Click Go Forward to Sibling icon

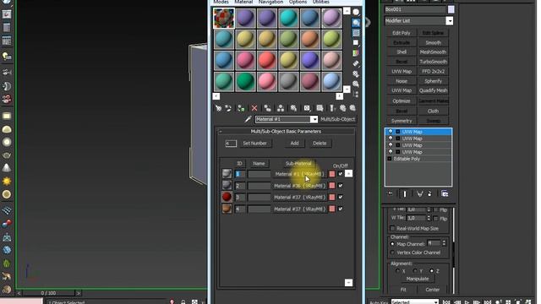352,108
